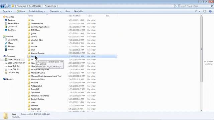Click the Refresh button beside address bar
214x120 pixels.
click(176, 6)
